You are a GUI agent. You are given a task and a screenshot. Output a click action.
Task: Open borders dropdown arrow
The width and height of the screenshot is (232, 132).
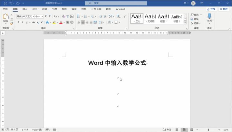(x=119, y=22)
